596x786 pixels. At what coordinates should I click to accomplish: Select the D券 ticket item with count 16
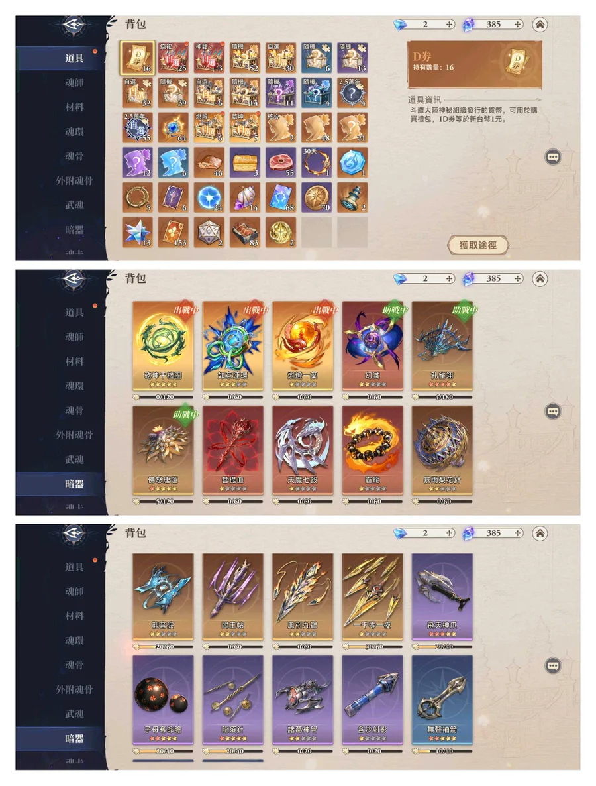coord(137,58)
